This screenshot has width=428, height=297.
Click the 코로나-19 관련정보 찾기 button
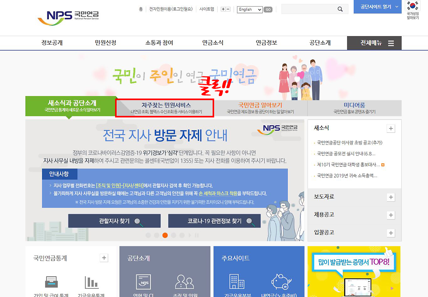click(x=214, y=221)
